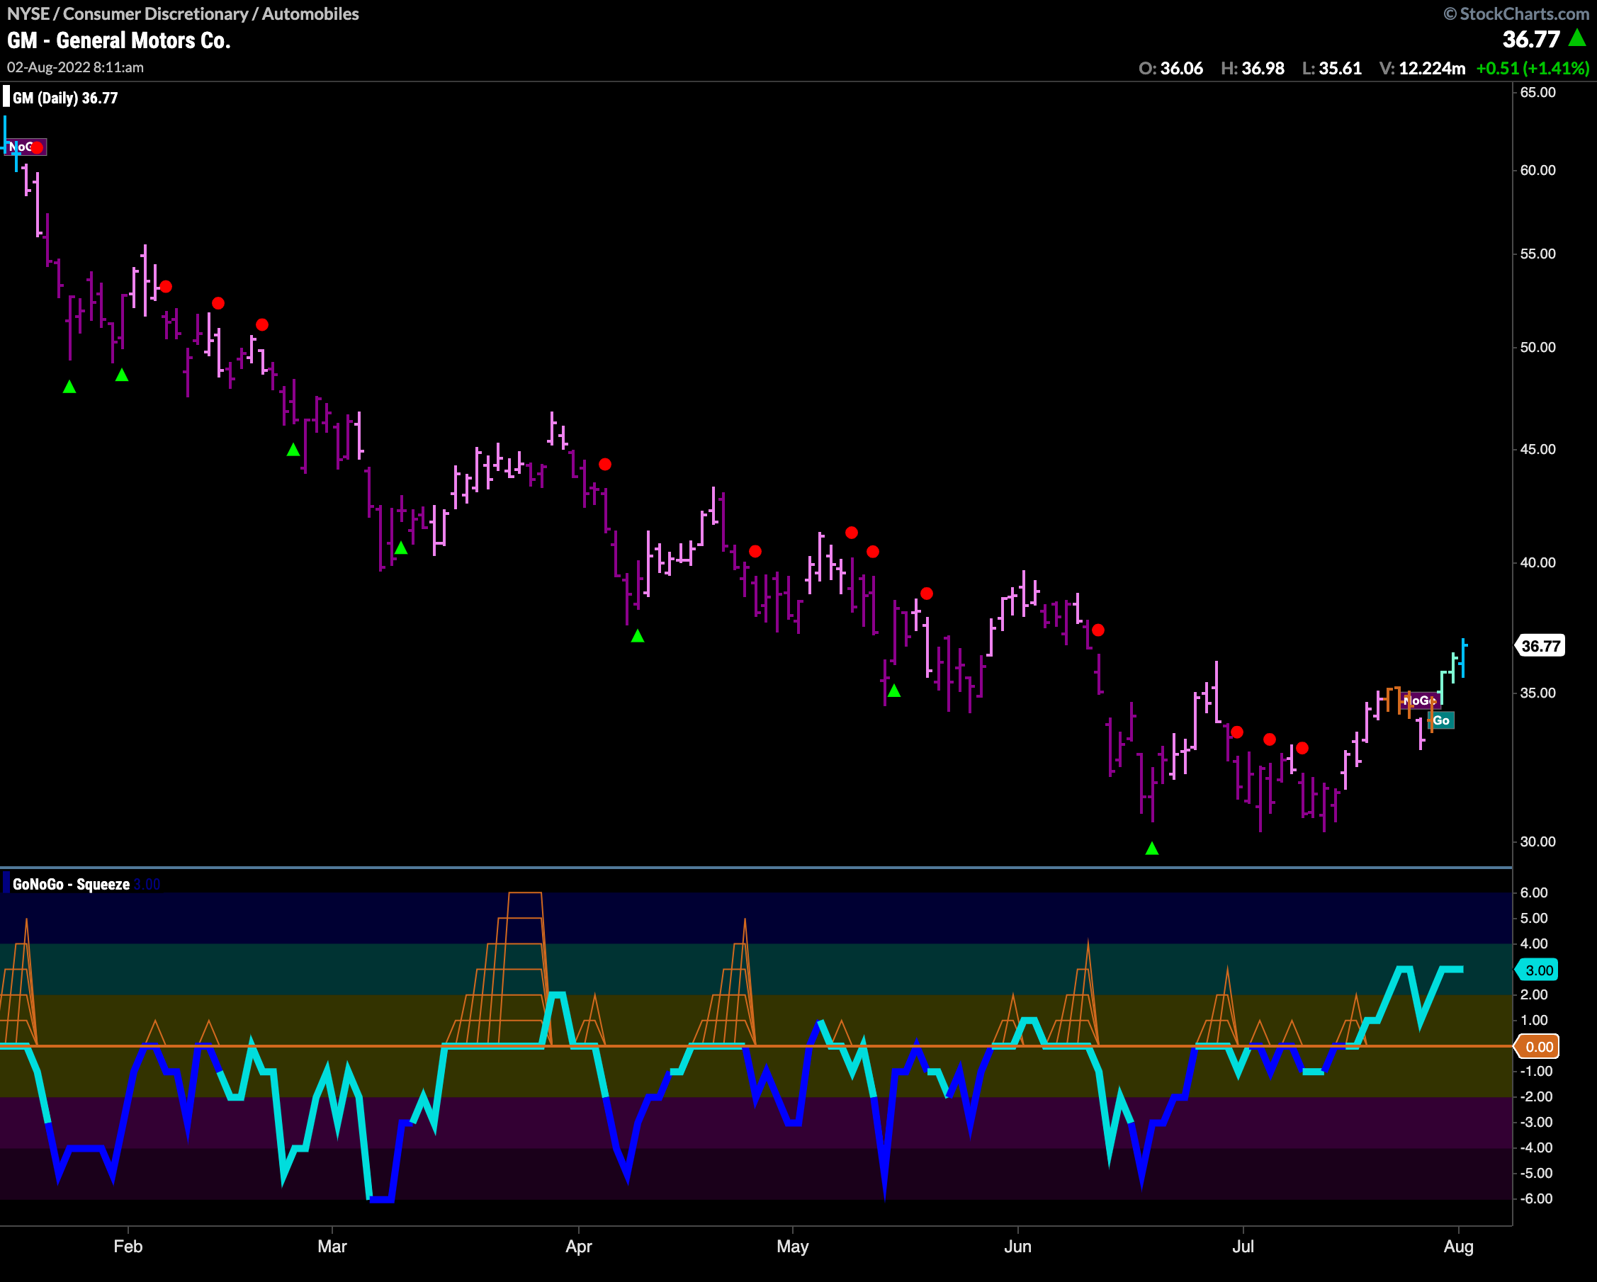The width and height of the screenshot is (1597, 1282).
Task: Click the 45.00 price axis label
Action: click(1537, 450)
